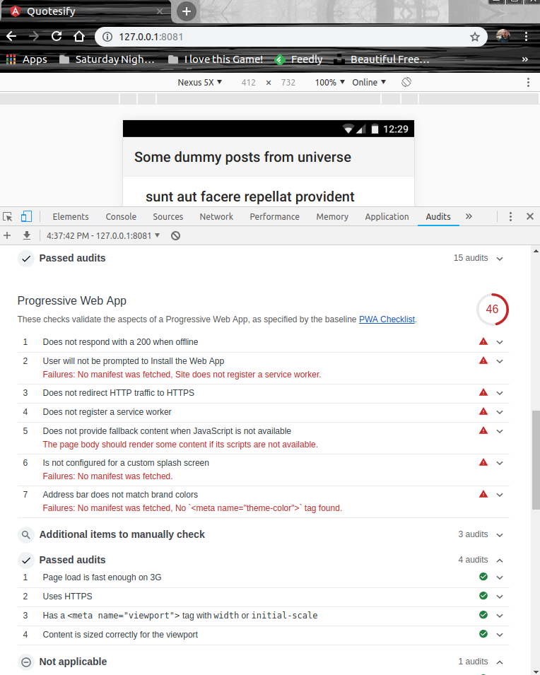The width and height of the screenshot is (540, 675).
Task: Click the clear all audits icon
Action: (175, 235)
